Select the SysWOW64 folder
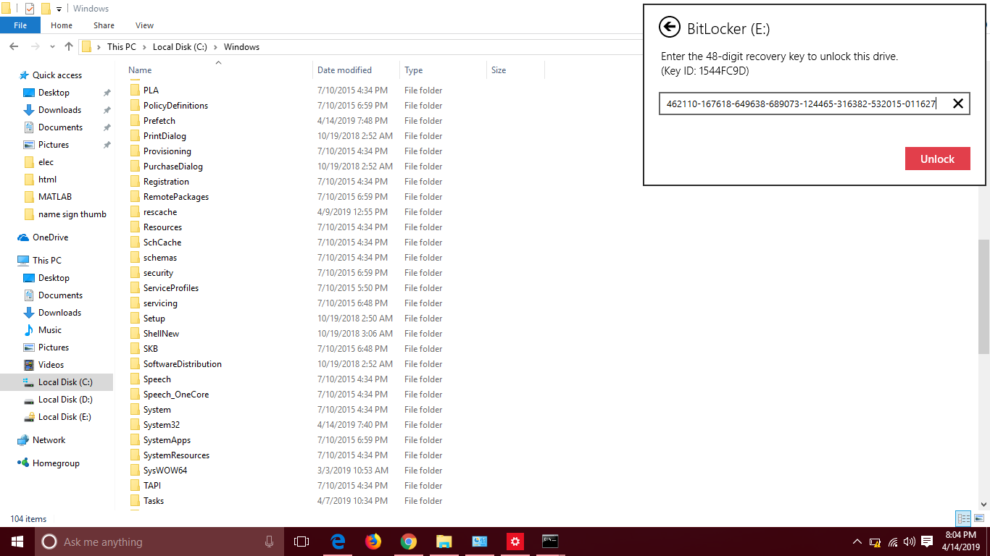This screenshot has width=990, height=556. [165, 470]
